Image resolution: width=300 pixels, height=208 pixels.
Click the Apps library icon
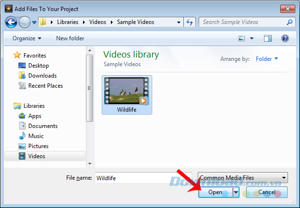(x=22, y=116)
